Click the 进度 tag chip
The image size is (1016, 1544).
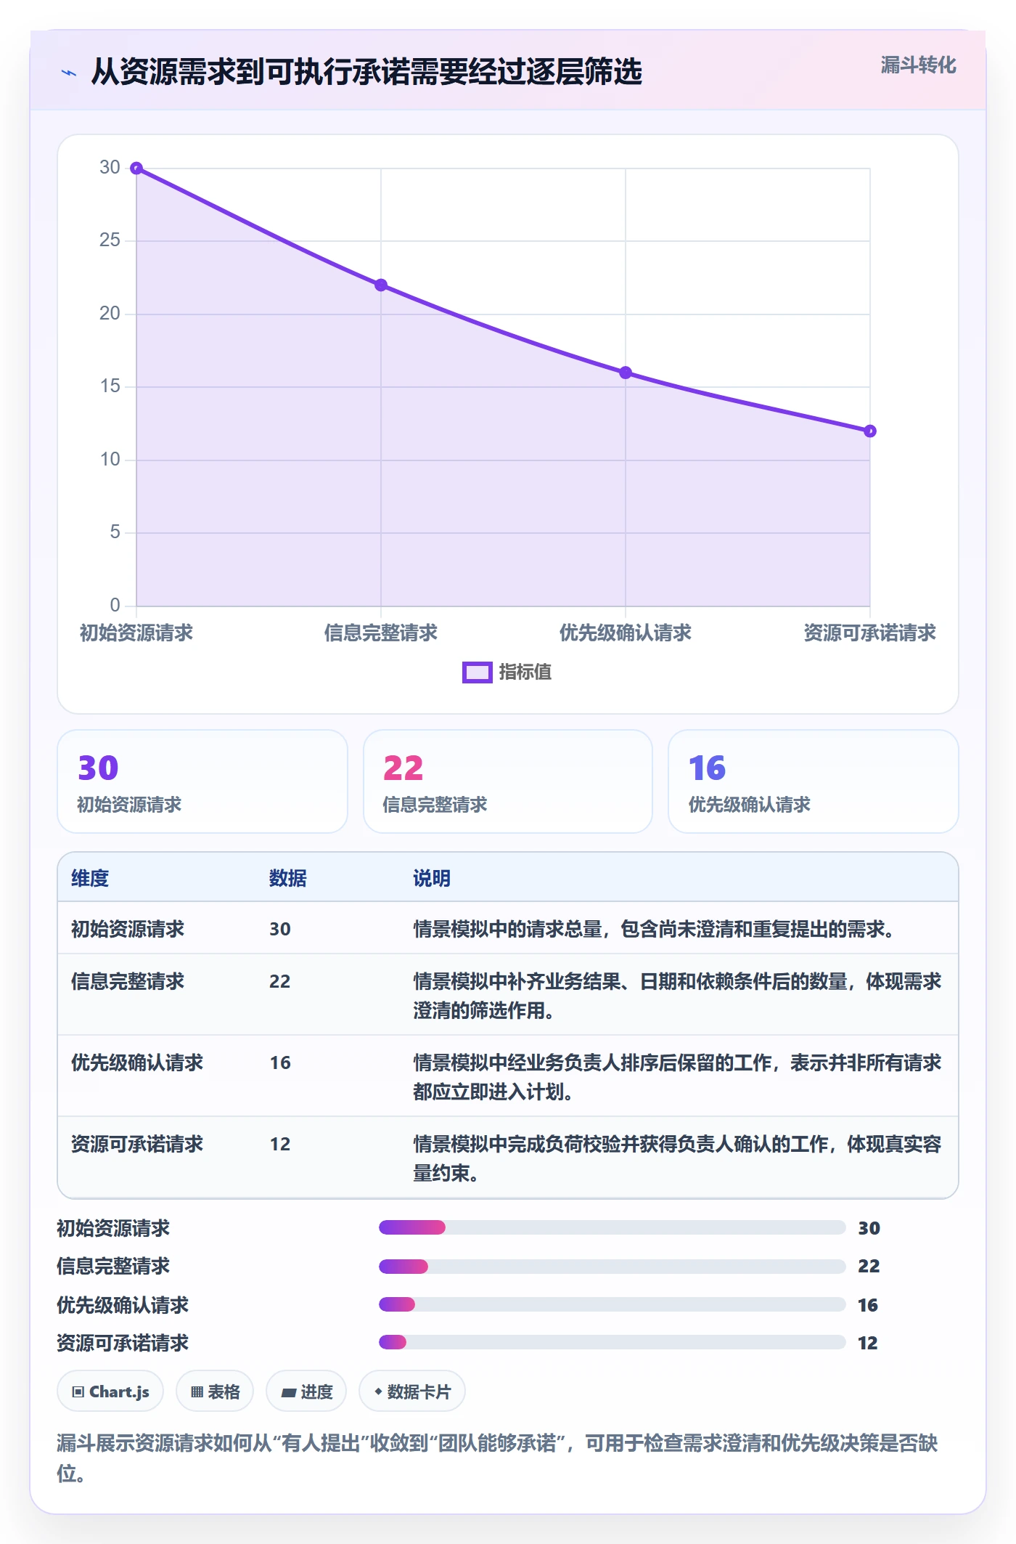point(306,1391)
